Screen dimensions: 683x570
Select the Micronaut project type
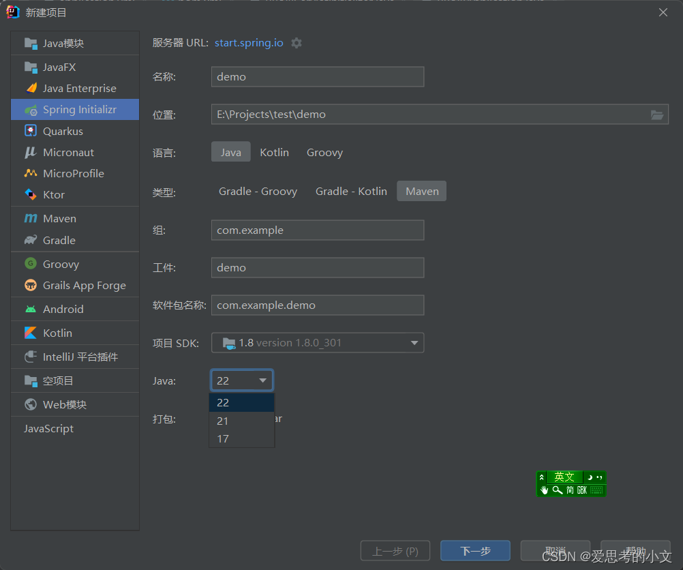[x=75, y=153]
